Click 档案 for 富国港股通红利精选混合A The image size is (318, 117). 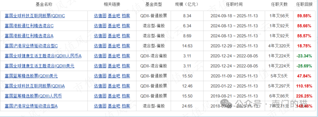pyautogui.click(x=126, y=36)
